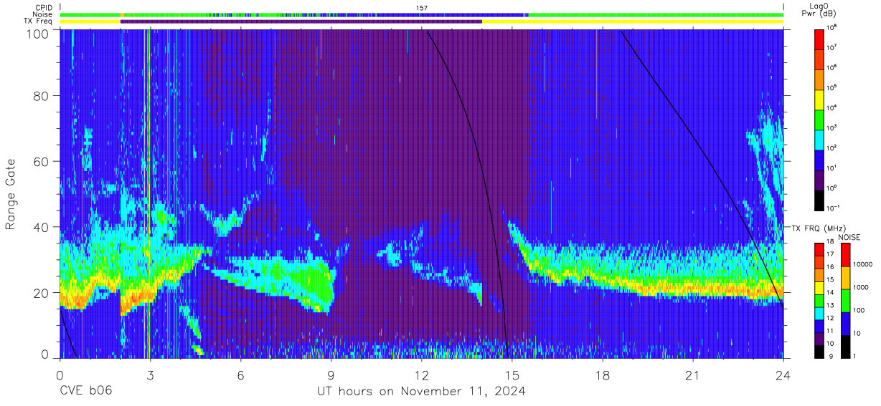Click the 'TX Freq' row label

click(x=37, y=21)
